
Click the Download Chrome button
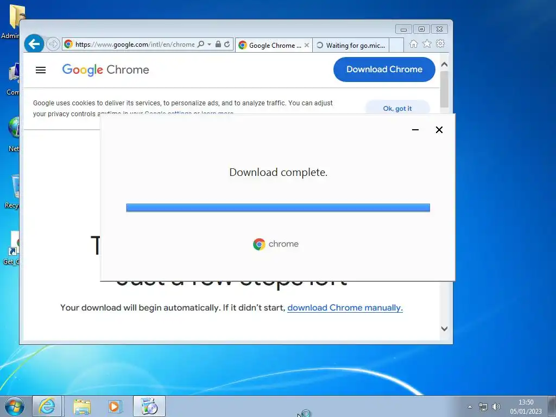(x=384, y=69)
